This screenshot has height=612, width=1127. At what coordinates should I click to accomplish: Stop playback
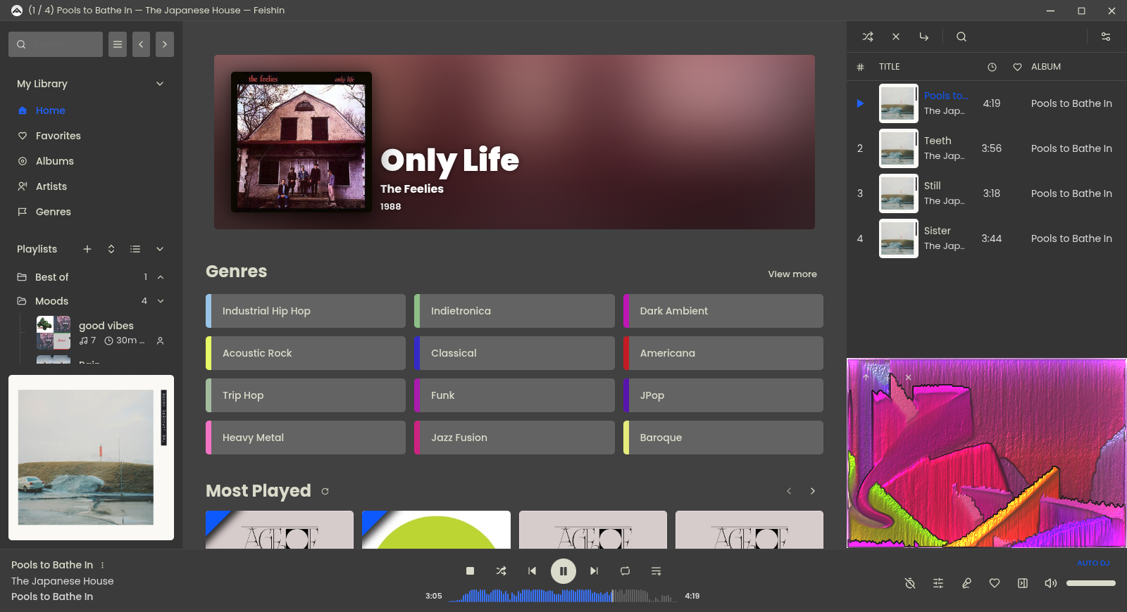point(470,571)
